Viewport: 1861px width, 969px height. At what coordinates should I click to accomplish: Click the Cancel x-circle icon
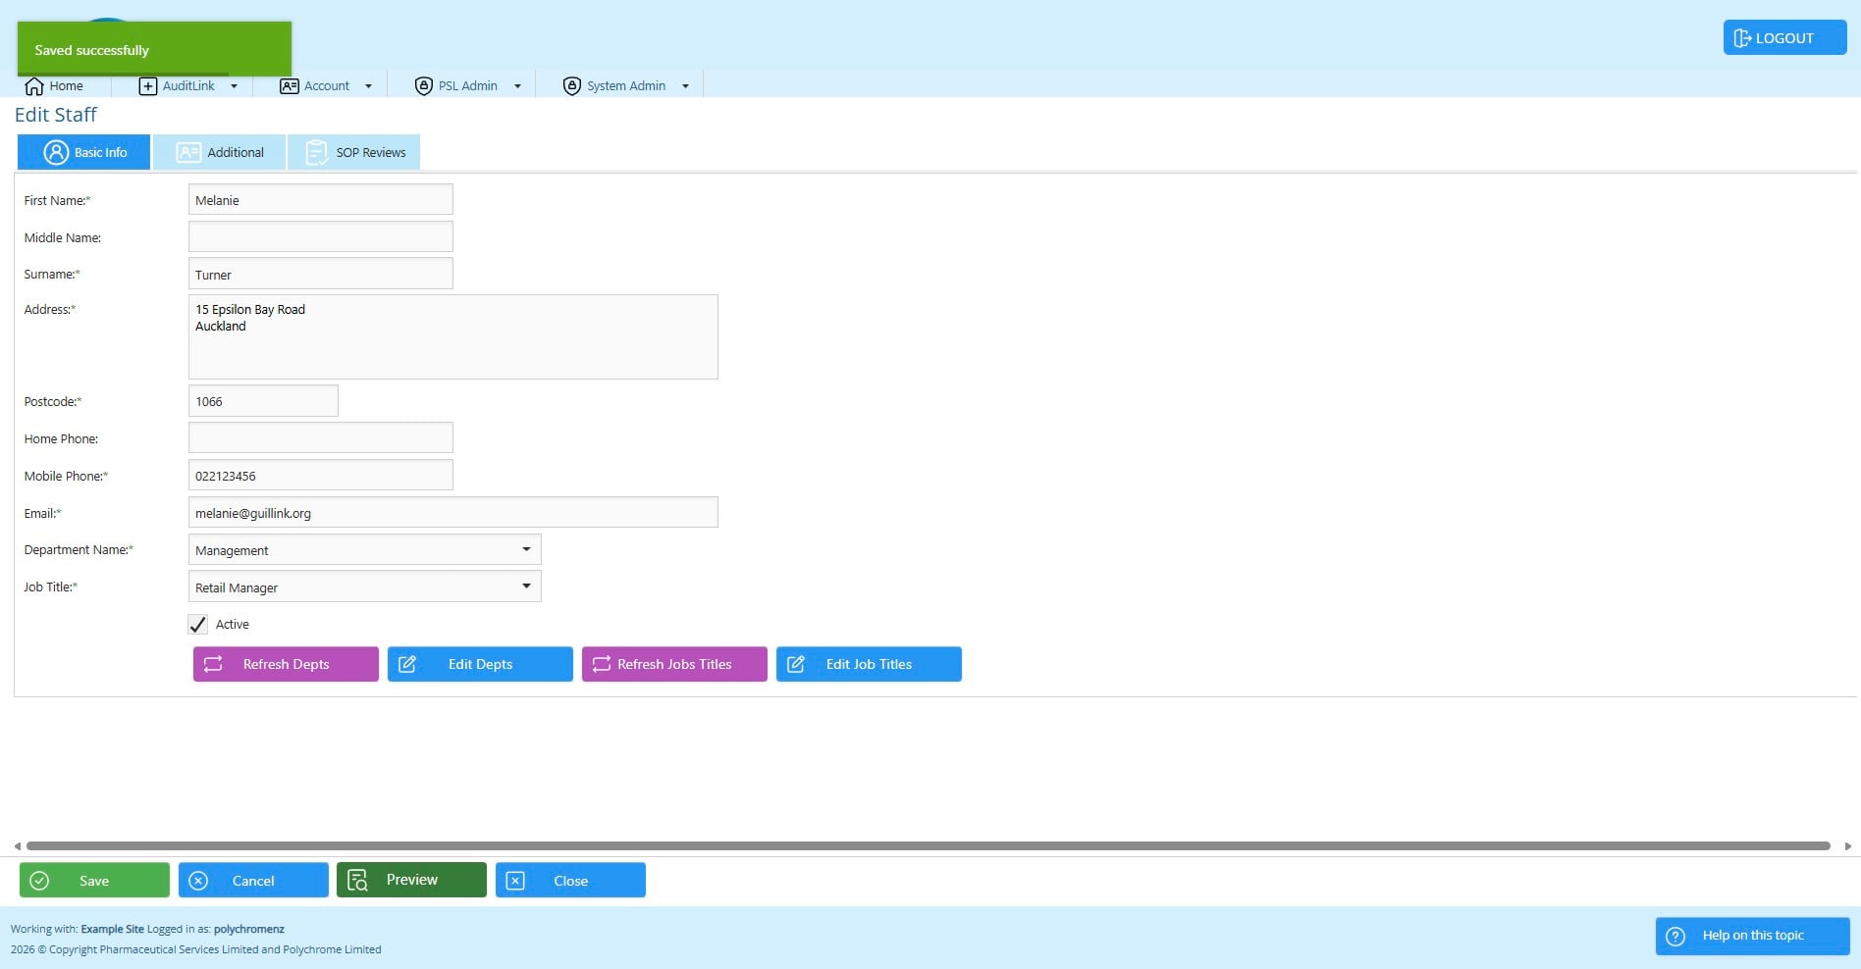pos(198,881)
